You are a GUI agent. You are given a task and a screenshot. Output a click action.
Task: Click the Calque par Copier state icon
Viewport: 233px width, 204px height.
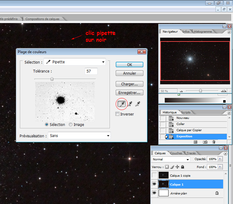point(171,131)
